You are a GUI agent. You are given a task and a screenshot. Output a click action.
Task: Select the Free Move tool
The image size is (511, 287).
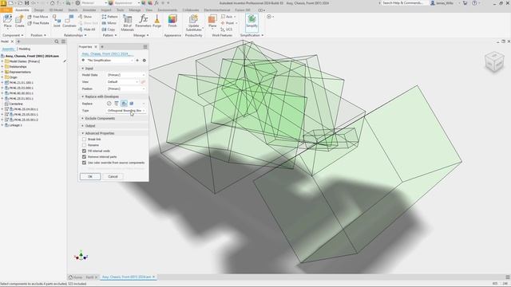[38, 17]
